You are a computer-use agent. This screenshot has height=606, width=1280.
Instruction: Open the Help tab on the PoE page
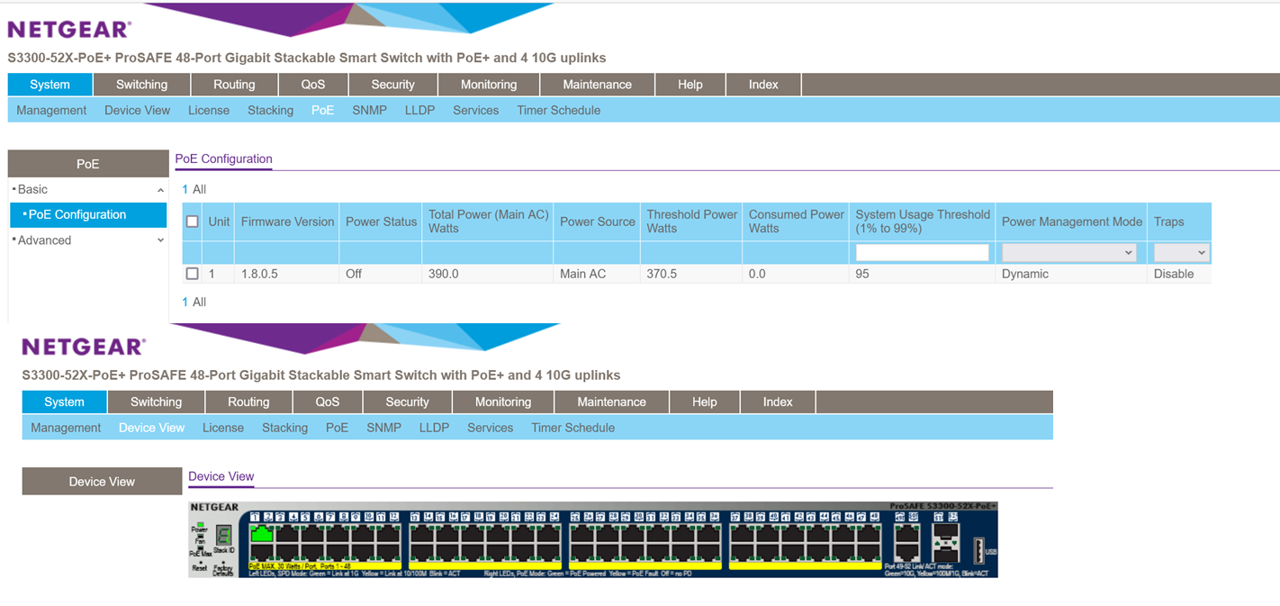[690, 85]
